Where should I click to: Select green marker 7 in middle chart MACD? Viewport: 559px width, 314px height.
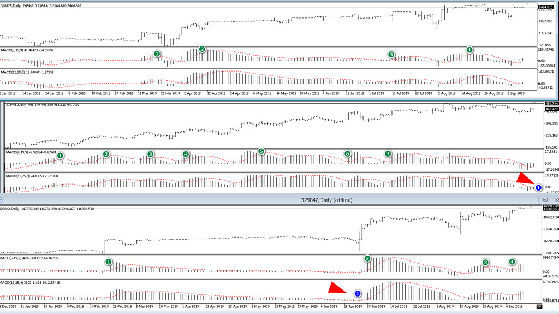(388, 154)
